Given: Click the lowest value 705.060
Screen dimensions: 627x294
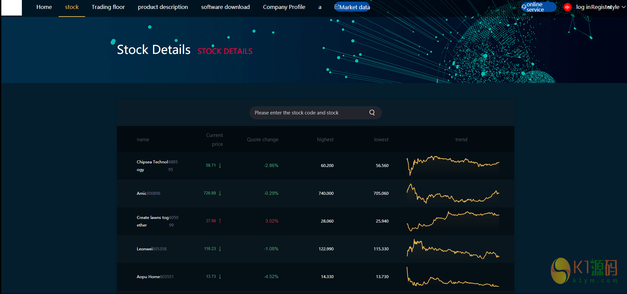Looking at the screenshot, I should click(381, 193).
